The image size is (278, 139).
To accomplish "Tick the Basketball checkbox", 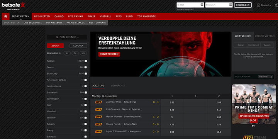I will tap(86, 93).
